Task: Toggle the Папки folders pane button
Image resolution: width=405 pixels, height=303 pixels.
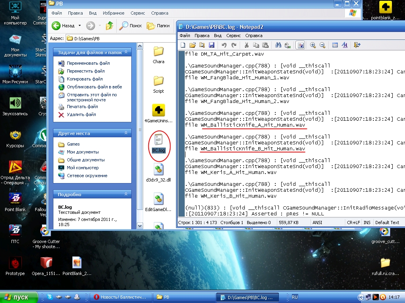Action: coord(158,26)
